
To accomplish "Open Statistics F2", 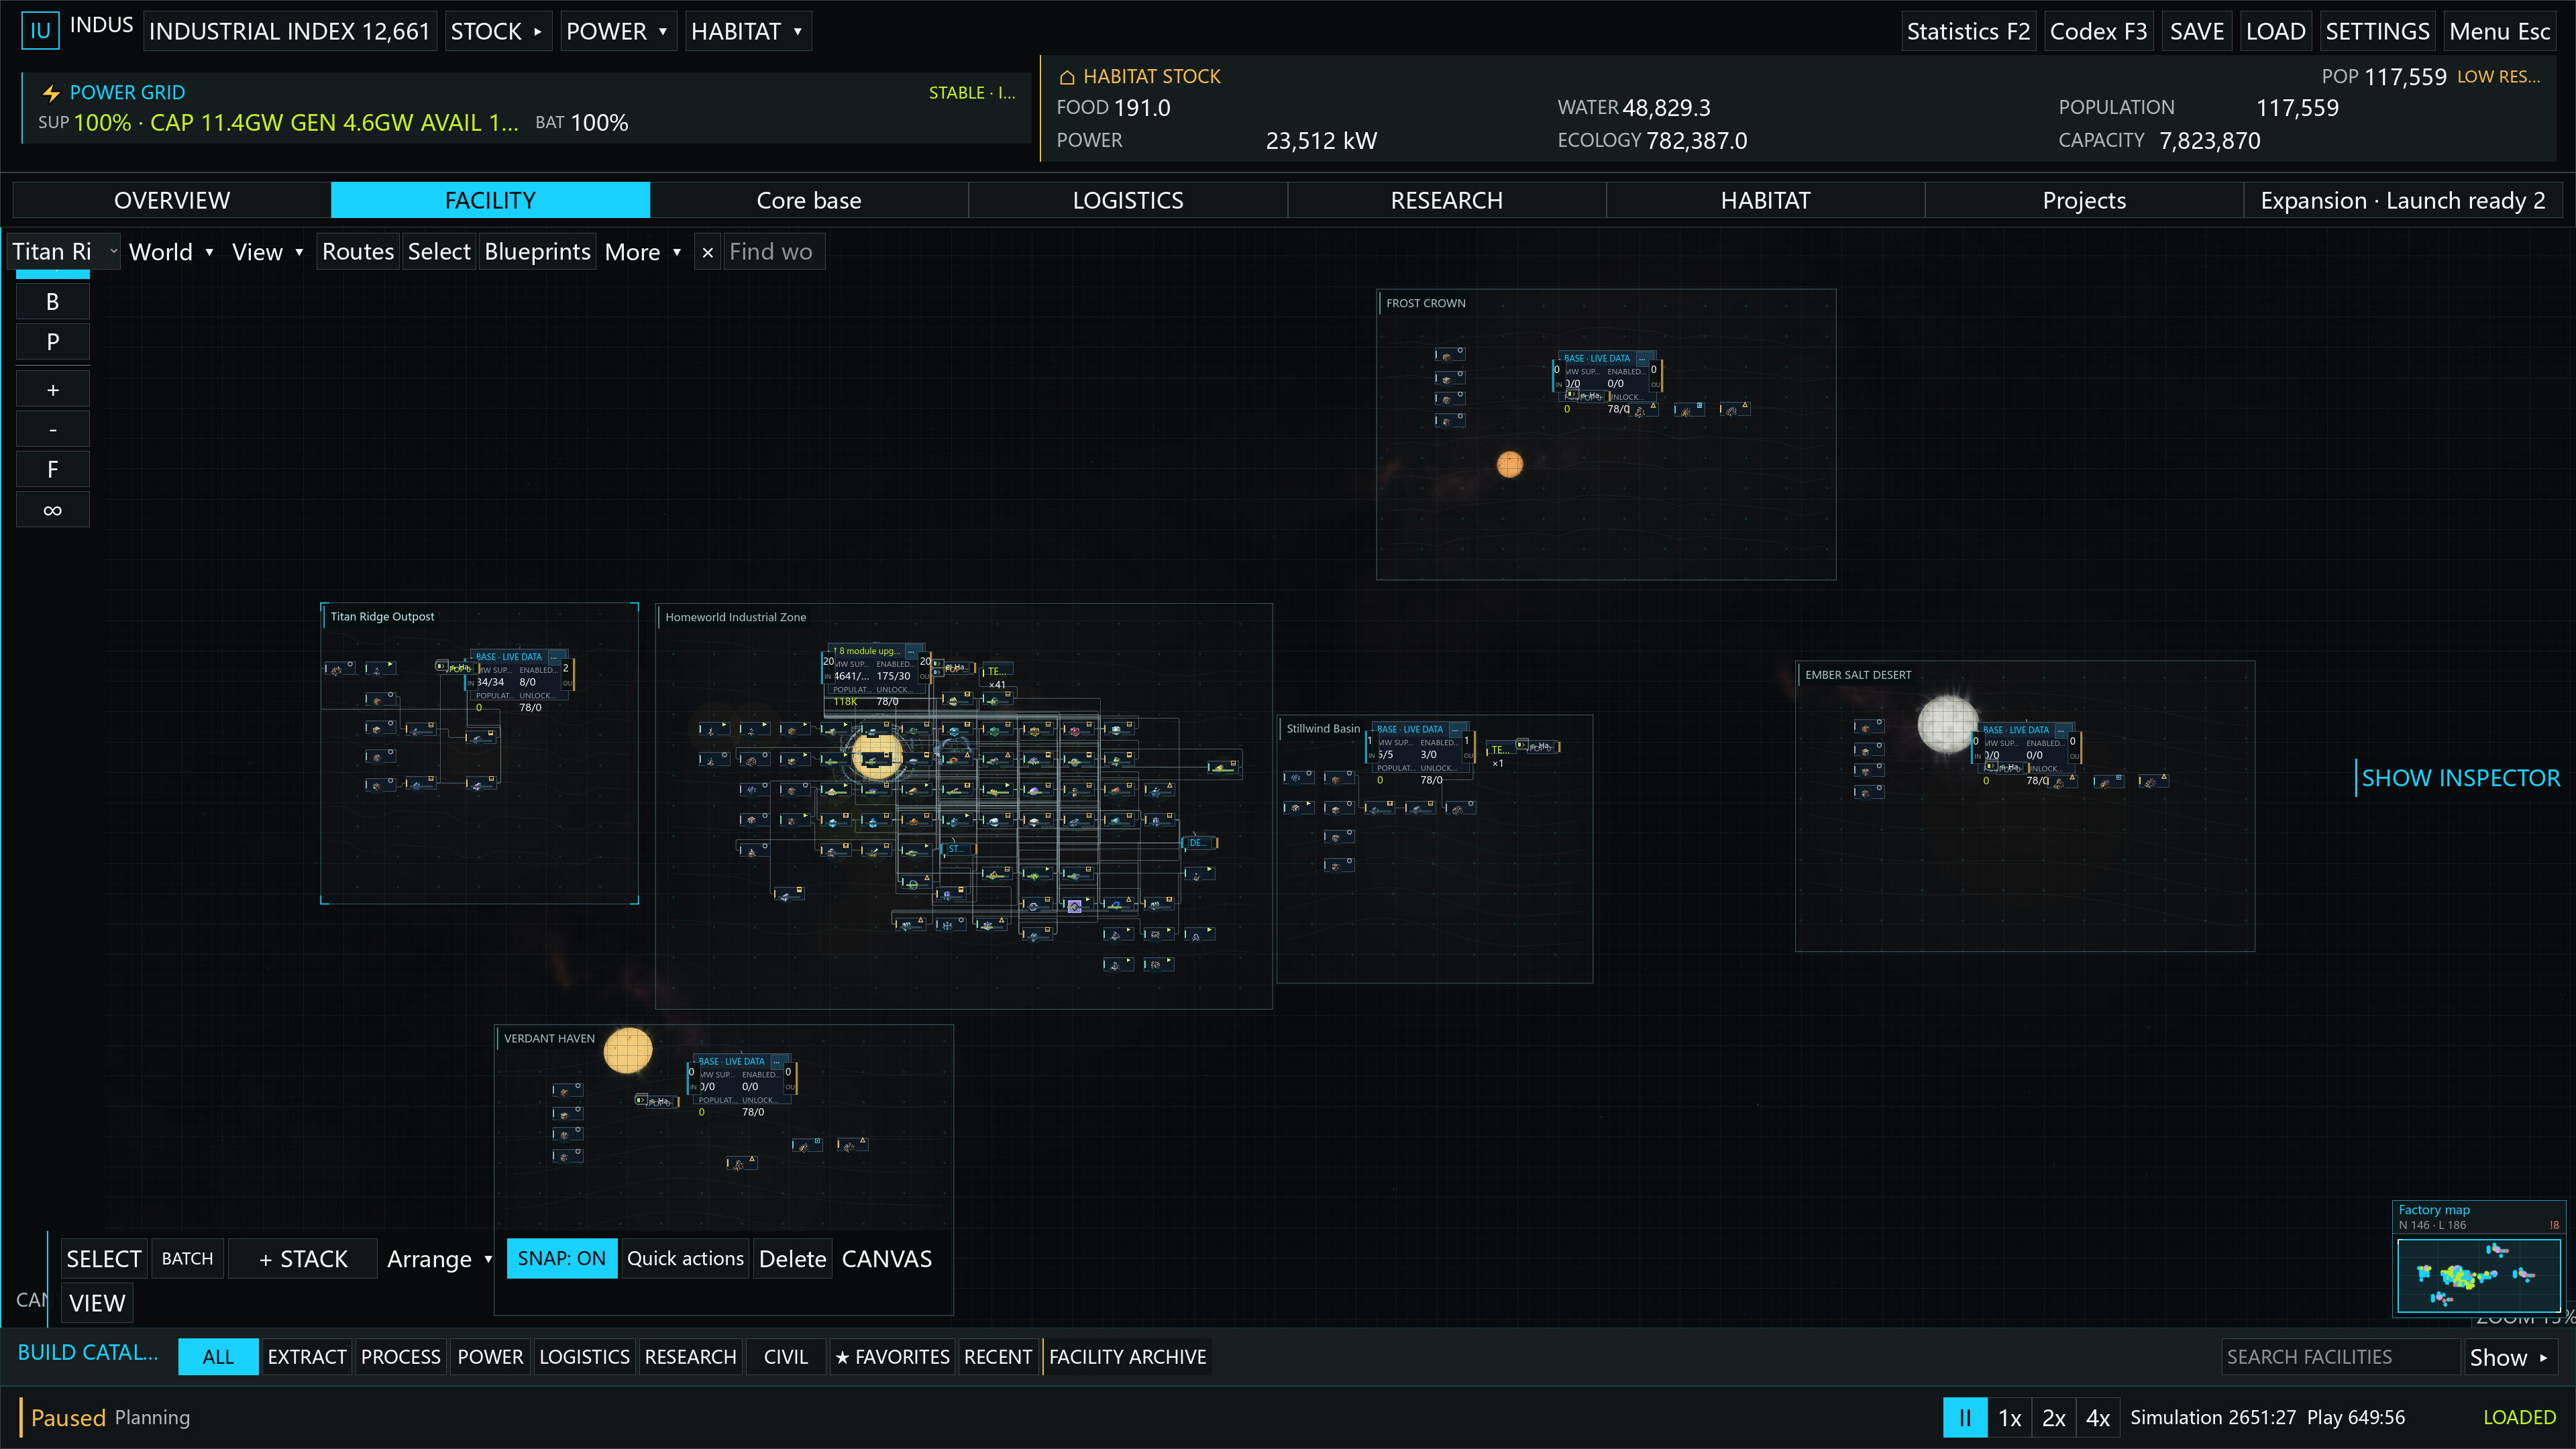I will [x=1968, y=31].
